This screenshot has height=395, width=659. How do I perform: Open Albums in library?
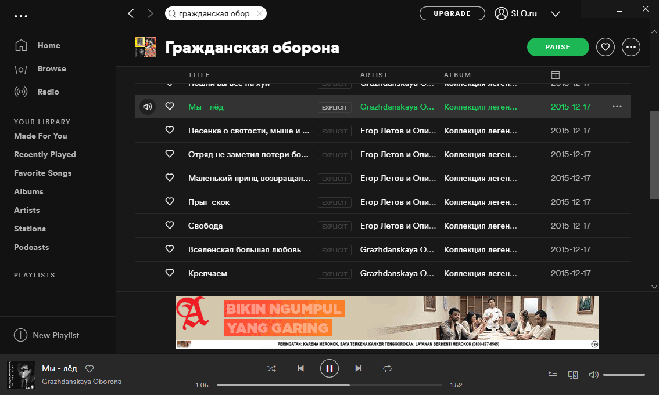coord(28,191)
